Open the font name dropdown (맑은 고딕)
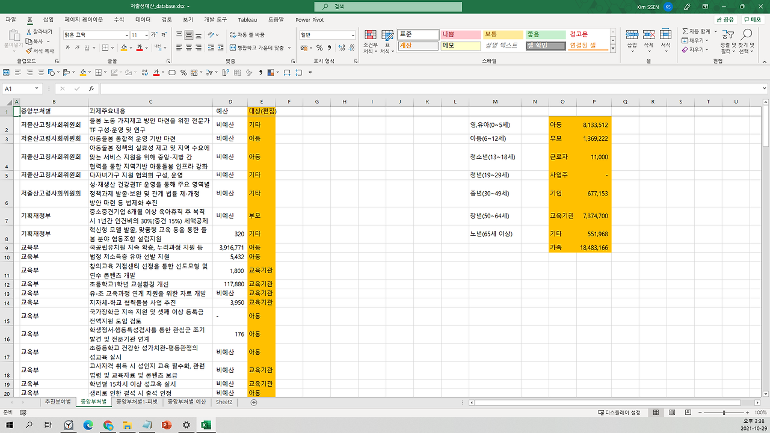This screenshot has height=433, width=770. 126,35
